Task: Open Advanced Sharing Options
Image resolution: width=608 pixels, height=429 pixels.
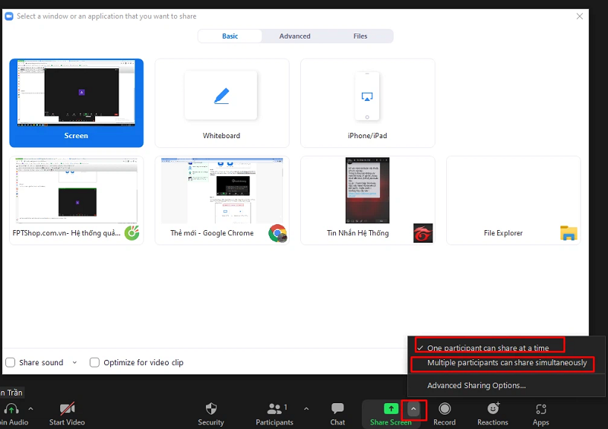Action: click(476, 385)
